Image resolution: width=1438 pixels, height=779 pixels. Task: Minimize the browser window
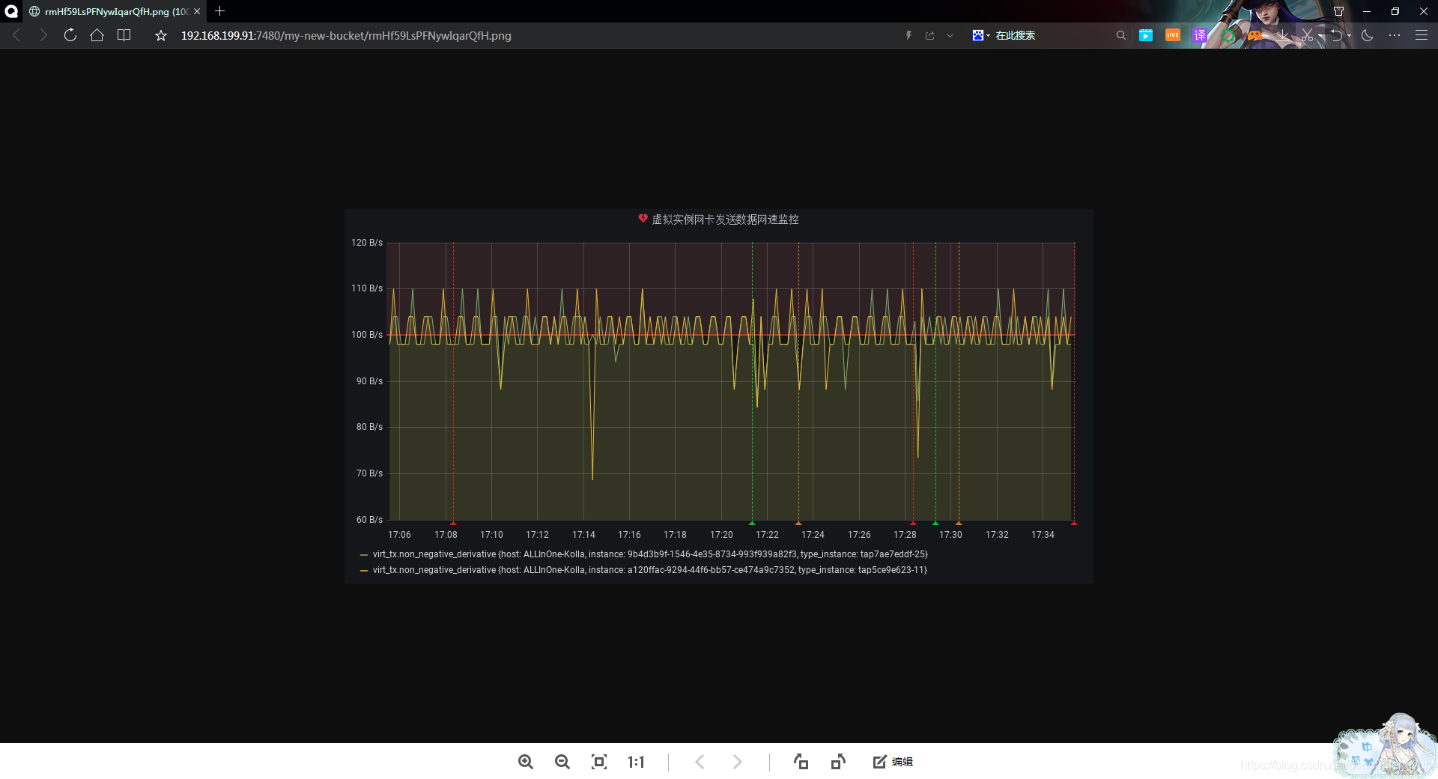(x=1367, y=11)
